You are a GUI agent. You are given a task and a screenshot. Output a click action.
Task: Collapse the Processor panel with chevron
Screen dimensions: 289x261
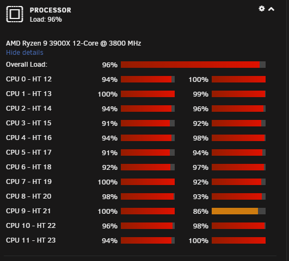[x=271, y=9]
